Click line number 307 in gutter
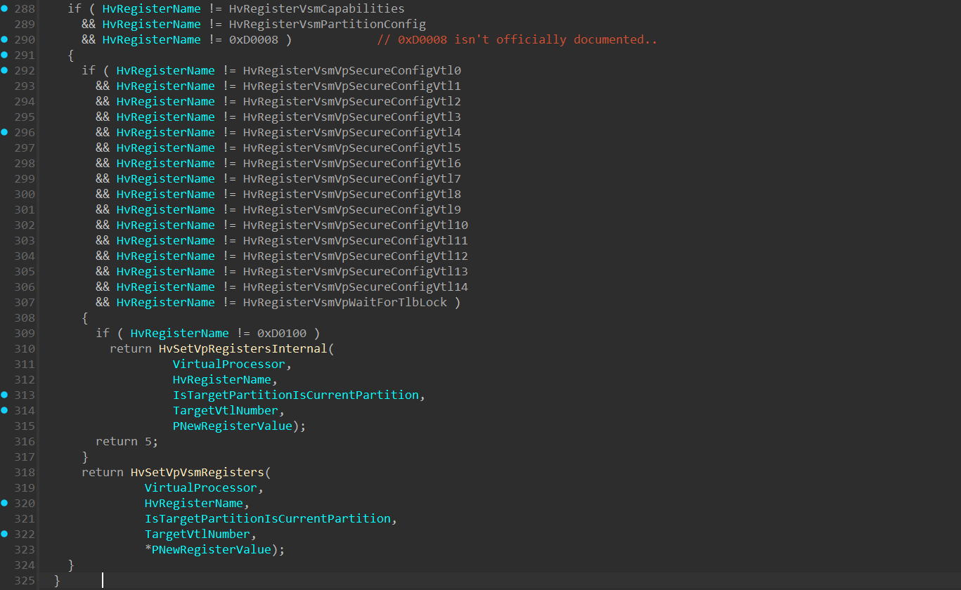Screen dimensions: 961x590 (x=24, y=302)
